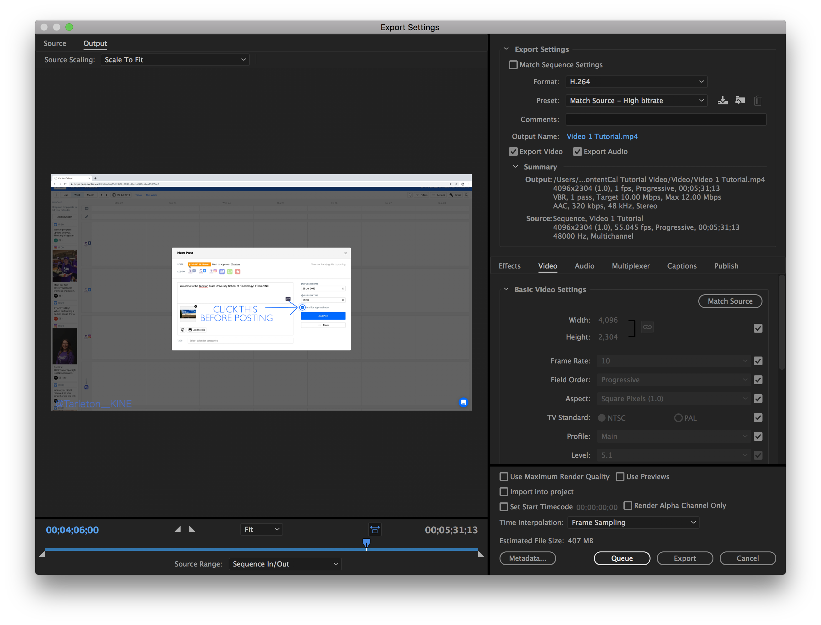Open the Source Scaling dropdown

(175, 60)
